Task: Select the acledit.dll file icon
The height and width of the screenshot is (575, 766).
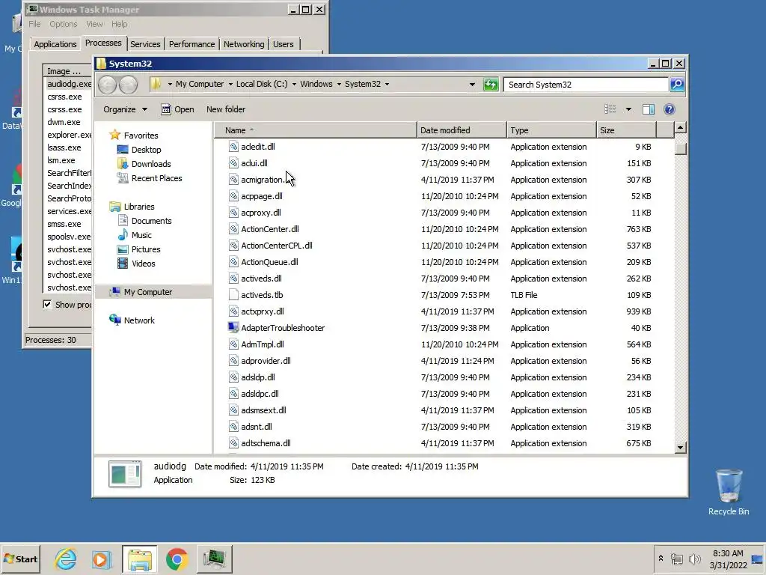Action: point(233,147)
